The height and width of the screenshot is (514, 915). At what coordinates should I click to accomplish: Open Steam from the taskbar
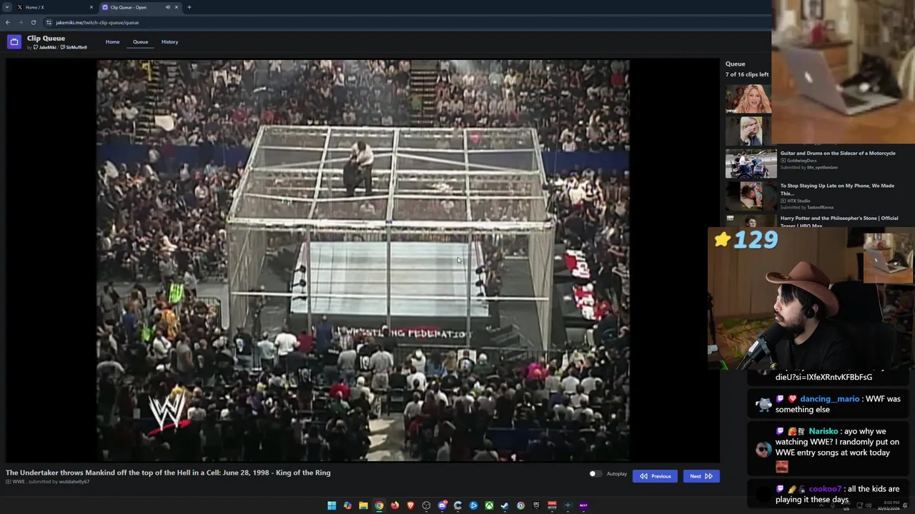click(505, 505)
